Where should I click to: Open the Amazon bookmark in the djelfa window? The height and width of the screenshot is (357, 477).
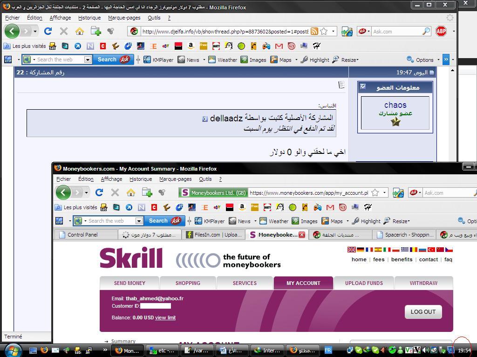pyautogui.click(x=191, y=46)
